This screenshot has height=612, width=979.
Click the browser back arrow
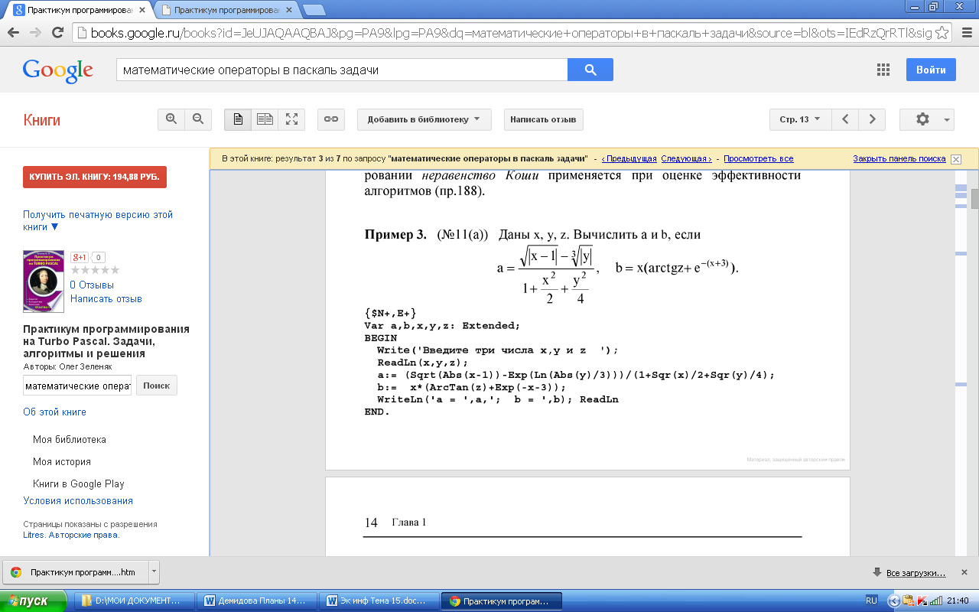(14, 33)
